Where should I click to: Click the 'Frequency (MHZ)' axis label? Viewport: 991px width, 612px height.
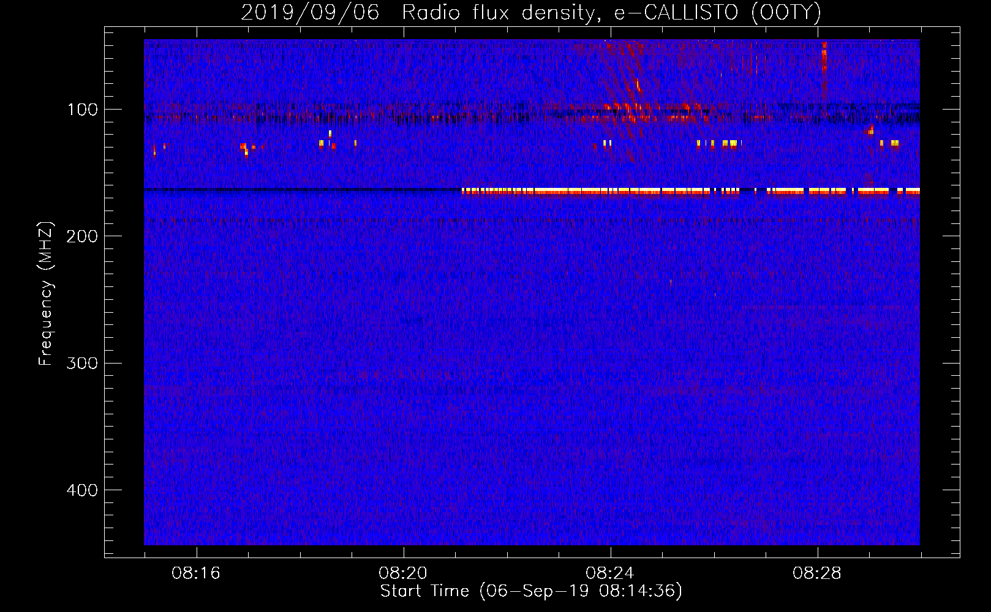(x=46, y=294)
